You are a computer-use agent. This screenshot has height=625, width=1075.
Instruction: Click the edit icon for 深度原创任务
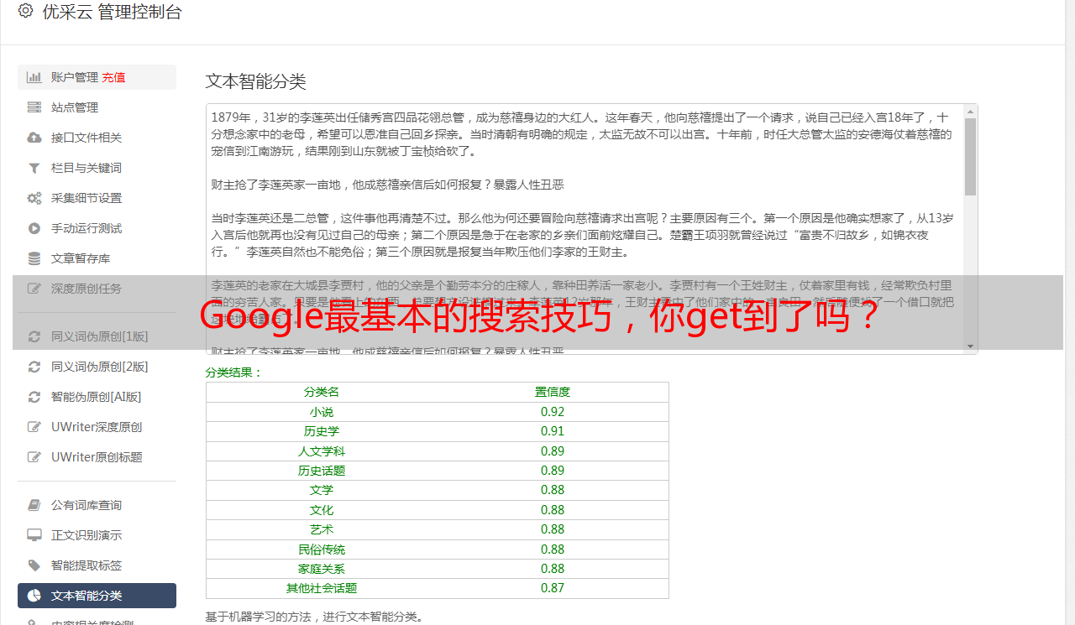pyautogui.click(x=34, y=289)
